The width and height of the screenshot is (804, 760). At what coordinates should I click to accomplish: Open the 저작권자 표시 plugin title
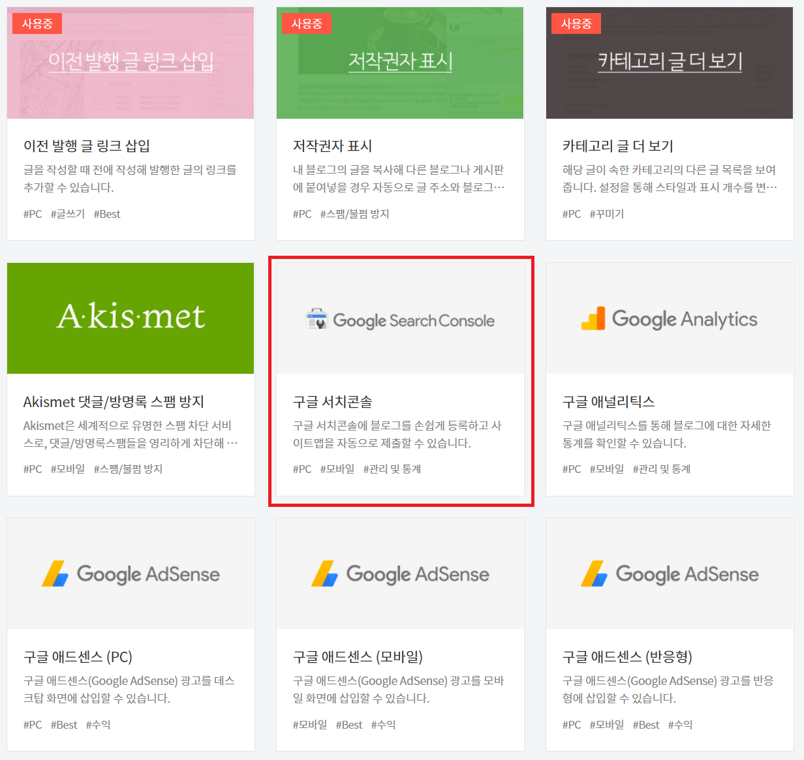coord(333,146)
